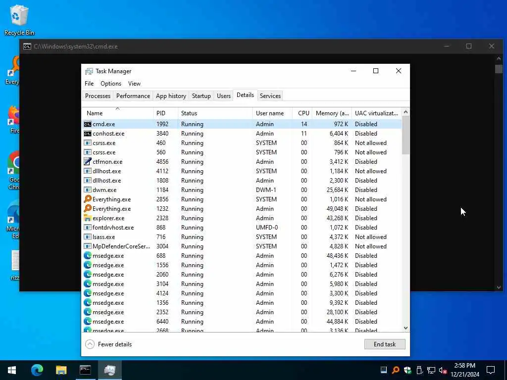Open File Explorer from the taskbar
The image size is (507, 380).
[61, 370]
